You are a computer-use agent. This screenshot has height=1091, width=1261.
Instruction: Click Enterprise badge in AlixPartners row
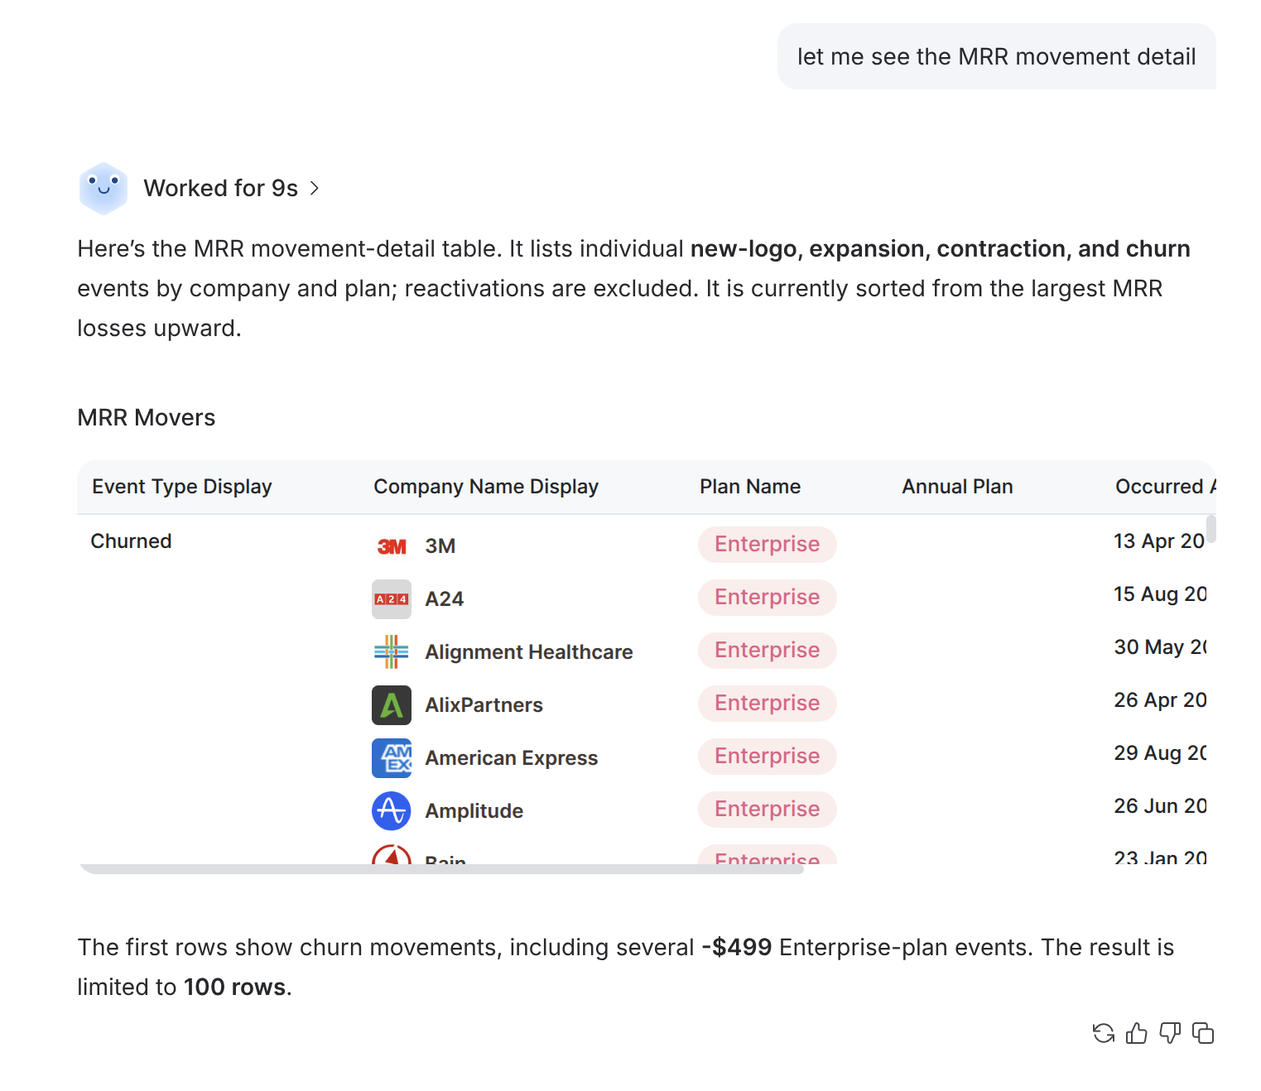coord(768,704)
